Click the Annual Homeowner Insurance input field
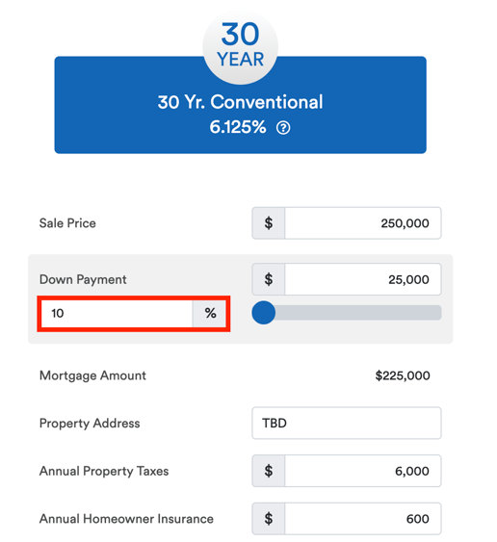 [x=363, y=519]
